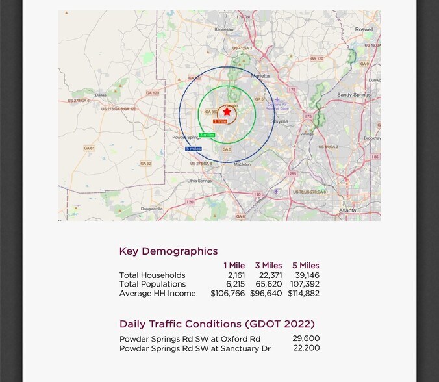The width and height of the screenshot is (439, 382).
Task: Click the Powder Springs map label
Action: (186, 138)
